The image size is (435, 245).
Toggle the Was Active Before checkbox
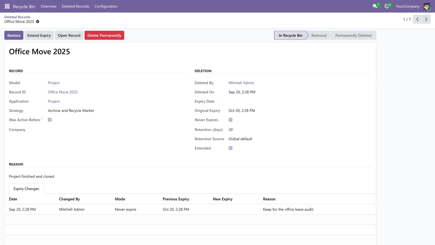tap(50, 120)
